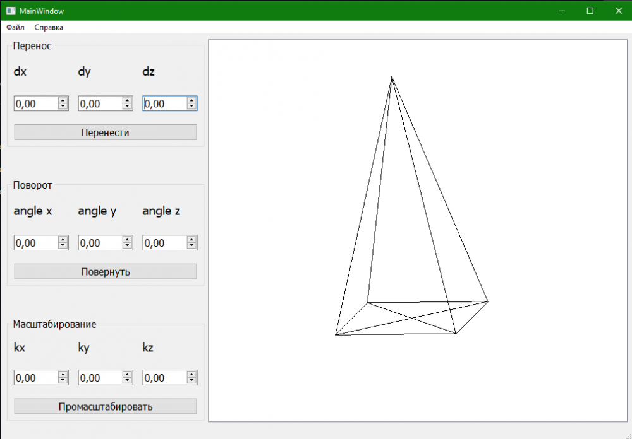The image size is (632, 439).
Task: Decrease kx value with down arrow
Action: [x=63, y=381]
